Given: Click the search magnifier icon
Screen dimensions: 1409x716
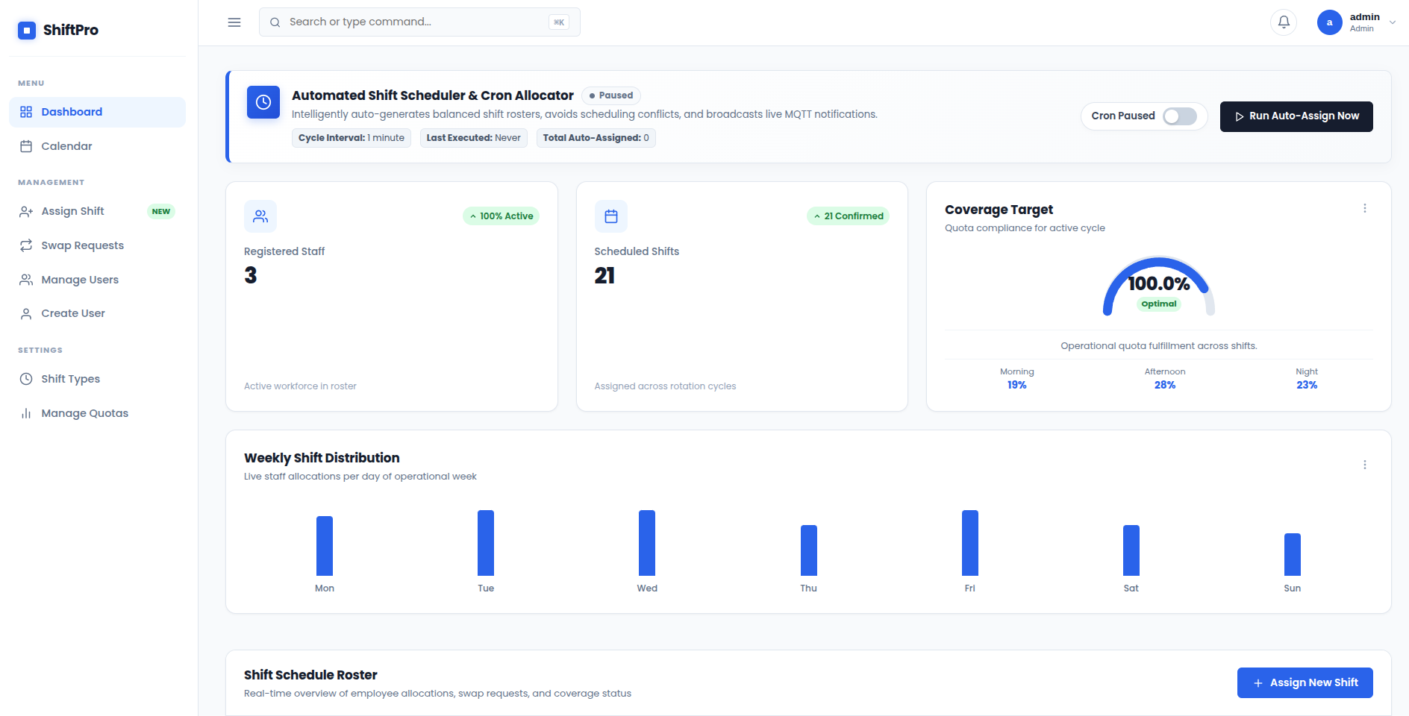Looking at the screenshot, I should coord(275,22).
